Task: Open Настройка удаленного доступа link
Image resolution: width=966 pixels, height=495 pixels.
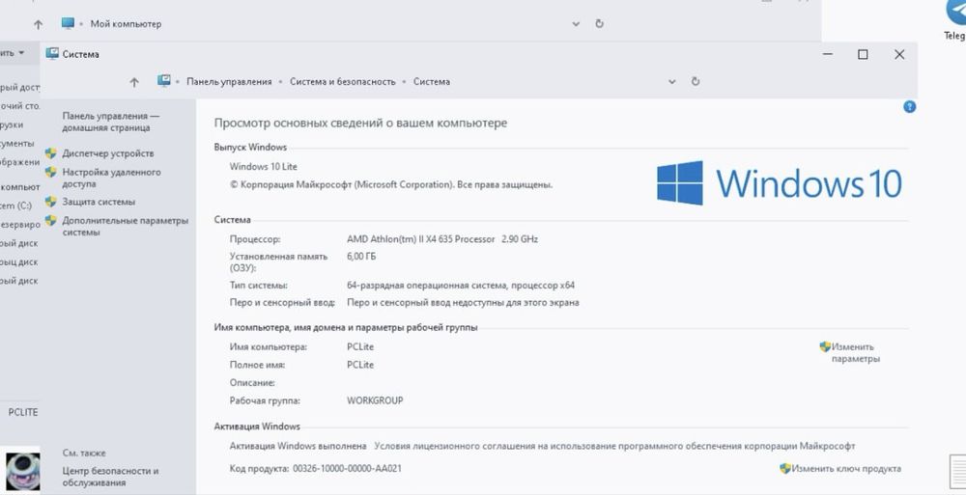Action: click(x=111, y=178)
